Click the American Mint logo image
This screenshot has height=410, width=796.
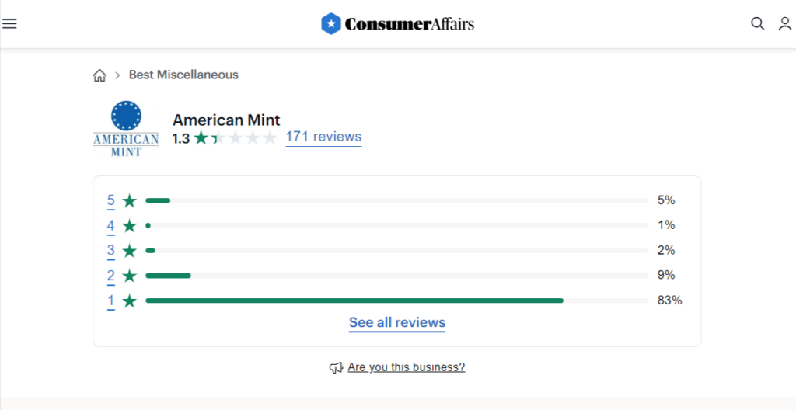(x=126, y=129)
